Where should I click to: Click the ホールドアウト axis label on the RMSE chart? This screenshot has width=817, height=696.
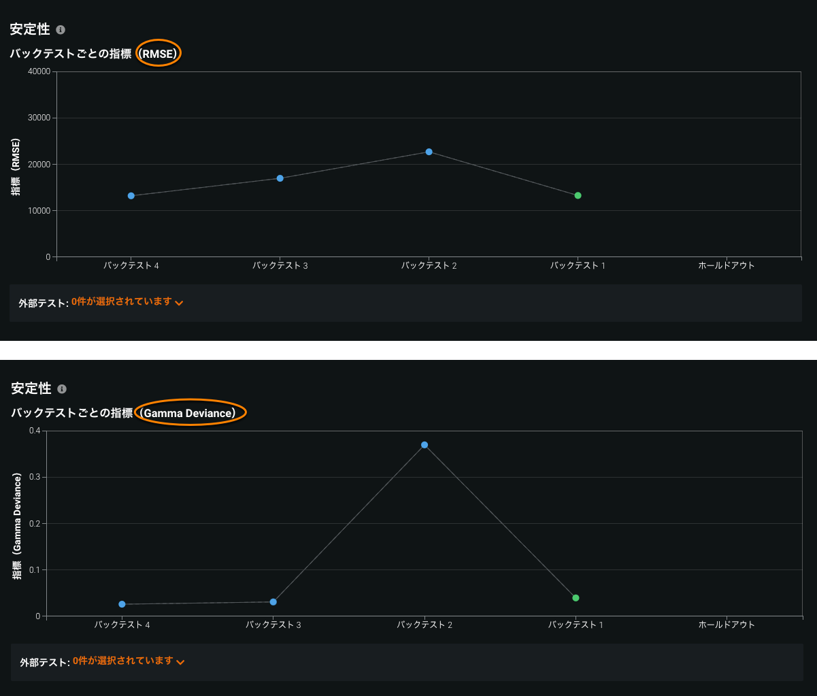pyautogui.click(x=727, y=265)
